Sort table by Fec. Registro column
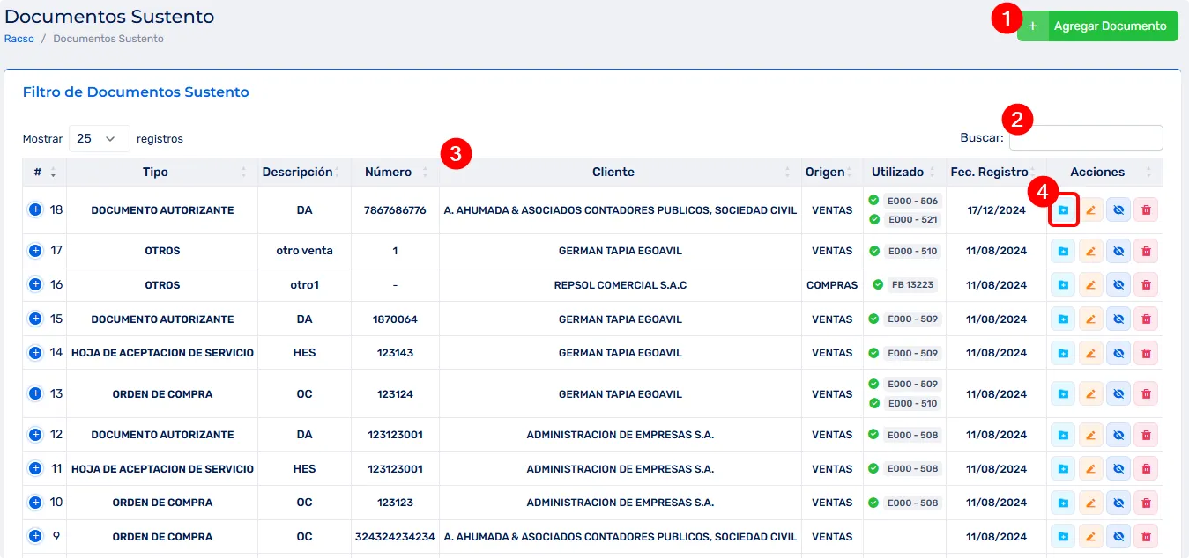 point(989,173)
